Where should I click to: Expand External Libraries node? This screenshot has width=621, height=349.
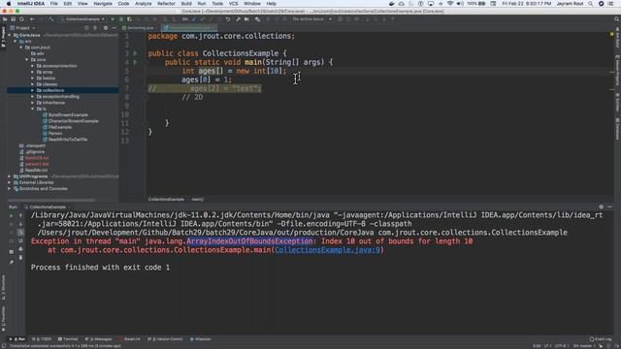[x=10, y=183]
